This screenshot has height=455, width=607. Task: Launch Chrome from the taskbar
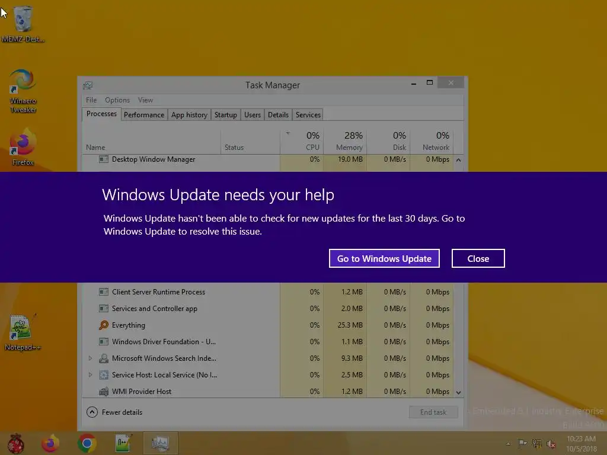[x=87, y=443]
